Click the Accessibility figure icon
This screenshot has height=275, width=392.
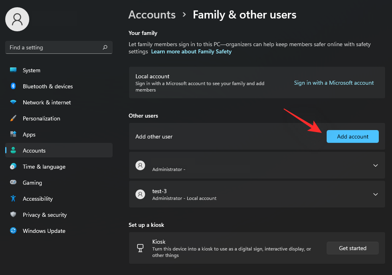pyautogui.click(x=13, y=199)
